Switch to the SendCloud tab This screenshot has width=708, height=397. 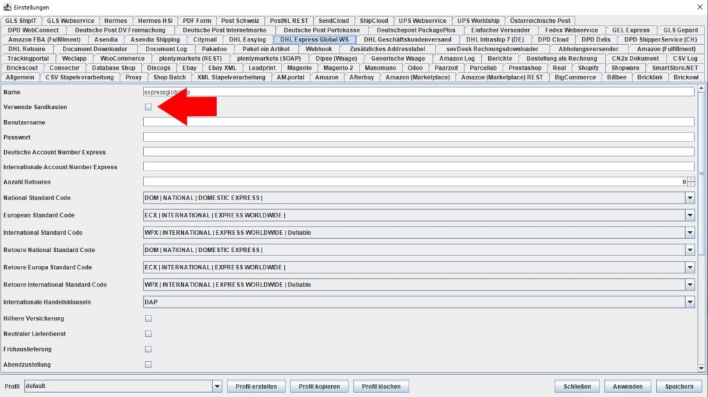coord(334,21)
